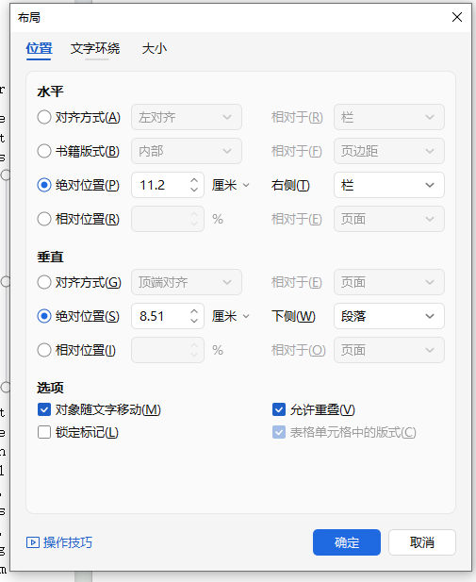Image resolution: width=476 pixels, height=582 pixels.
Task: Click the 取消 button
Action: pyautogui.click(x=422, y=542)
